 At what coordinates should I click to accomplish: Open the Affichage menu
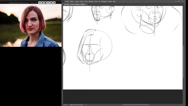point(104,1)
